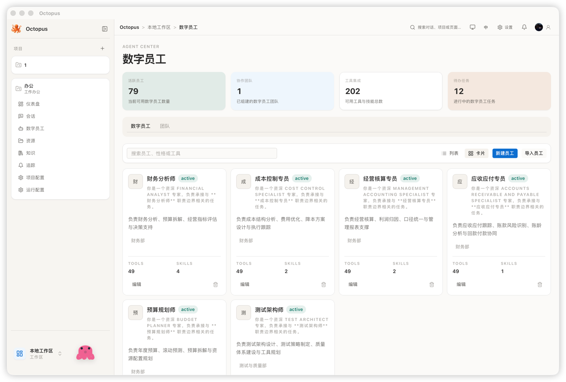
Task: Open 会话 conversations in sidebar
Action: [x=60, y=116]
